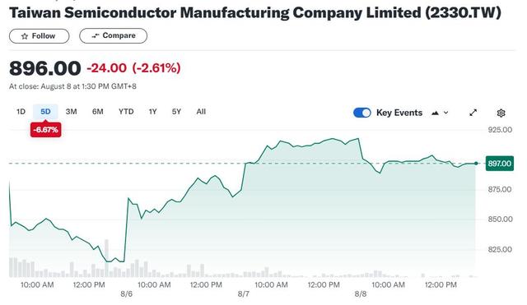Select the 1D time range
Screen dimensions: 527x305
[21, 112]
